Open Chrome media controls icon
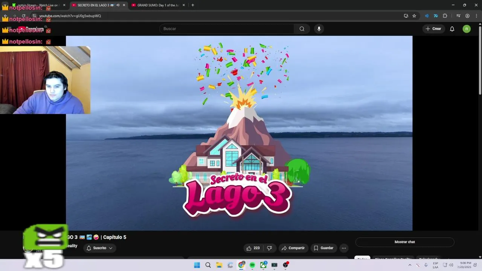The image size is (482, 271). pos(458,16)
